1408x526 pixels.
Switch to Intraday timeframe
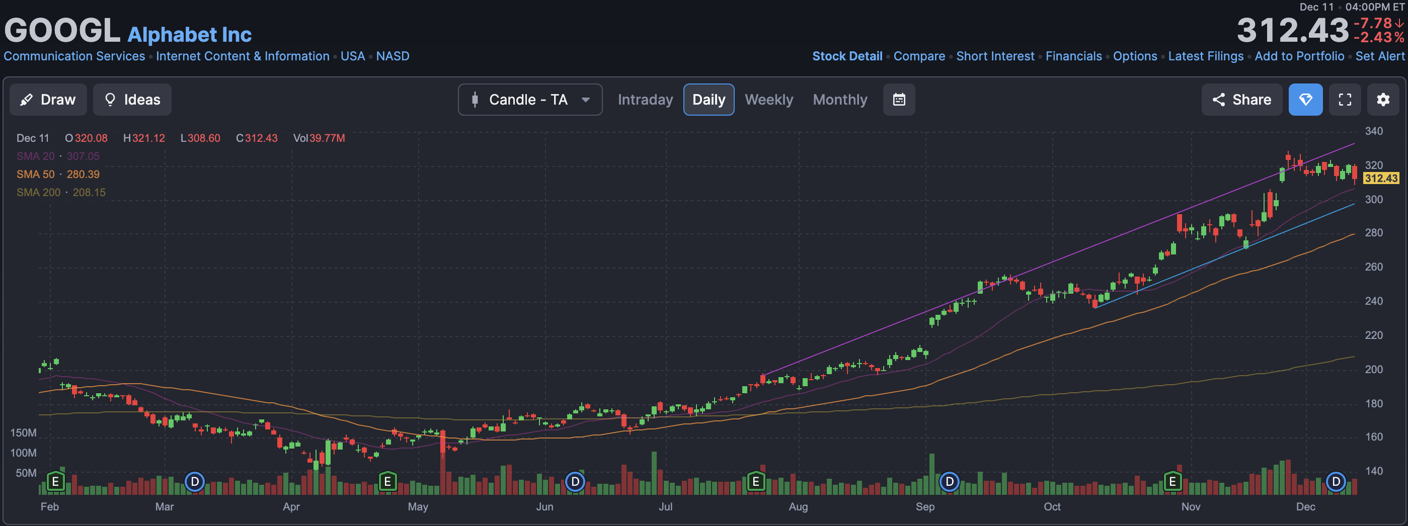(646, 100)
